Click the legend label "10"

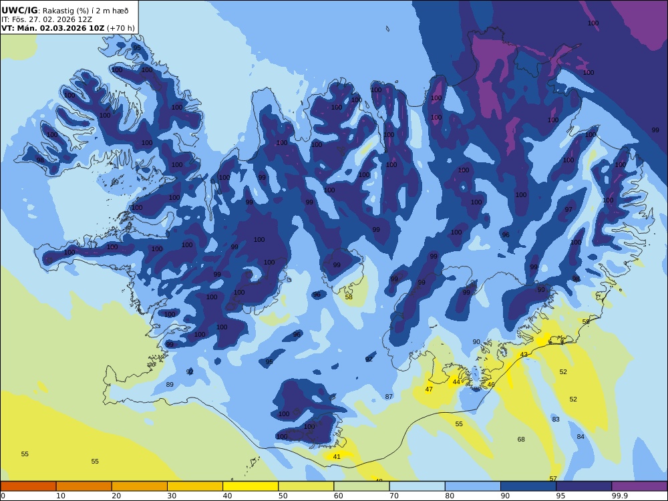[x=61, y=496]
